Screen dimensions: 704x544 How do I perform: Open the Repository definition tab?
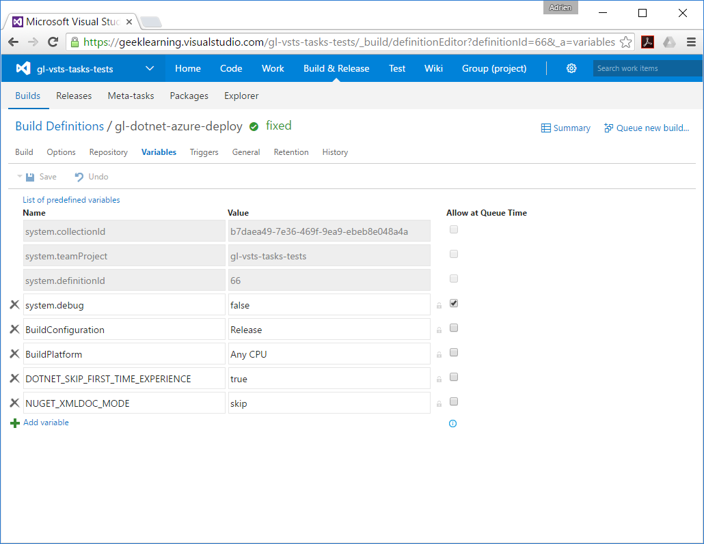108,152
